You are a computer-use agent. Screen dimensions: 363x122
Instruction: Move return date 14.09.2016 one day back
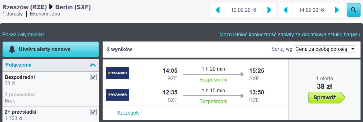[x=286, y=10]
